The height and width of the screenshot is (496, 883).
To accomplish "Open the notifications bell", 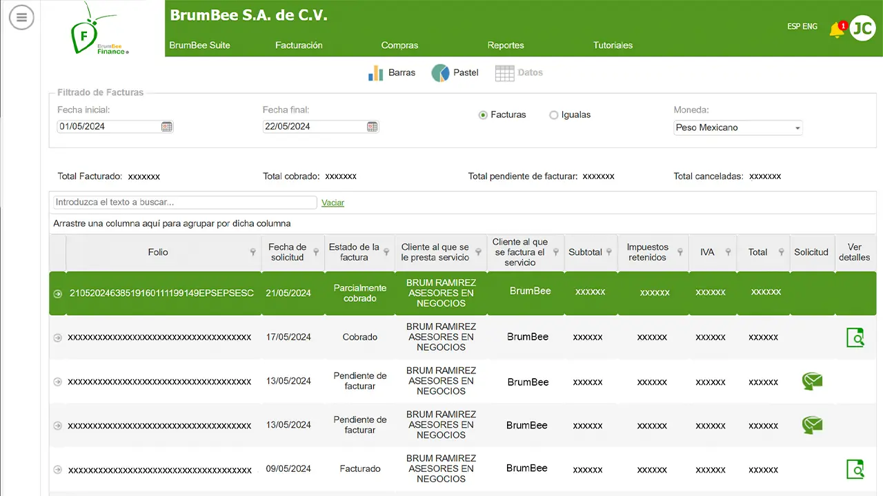I will coord(837,30).
